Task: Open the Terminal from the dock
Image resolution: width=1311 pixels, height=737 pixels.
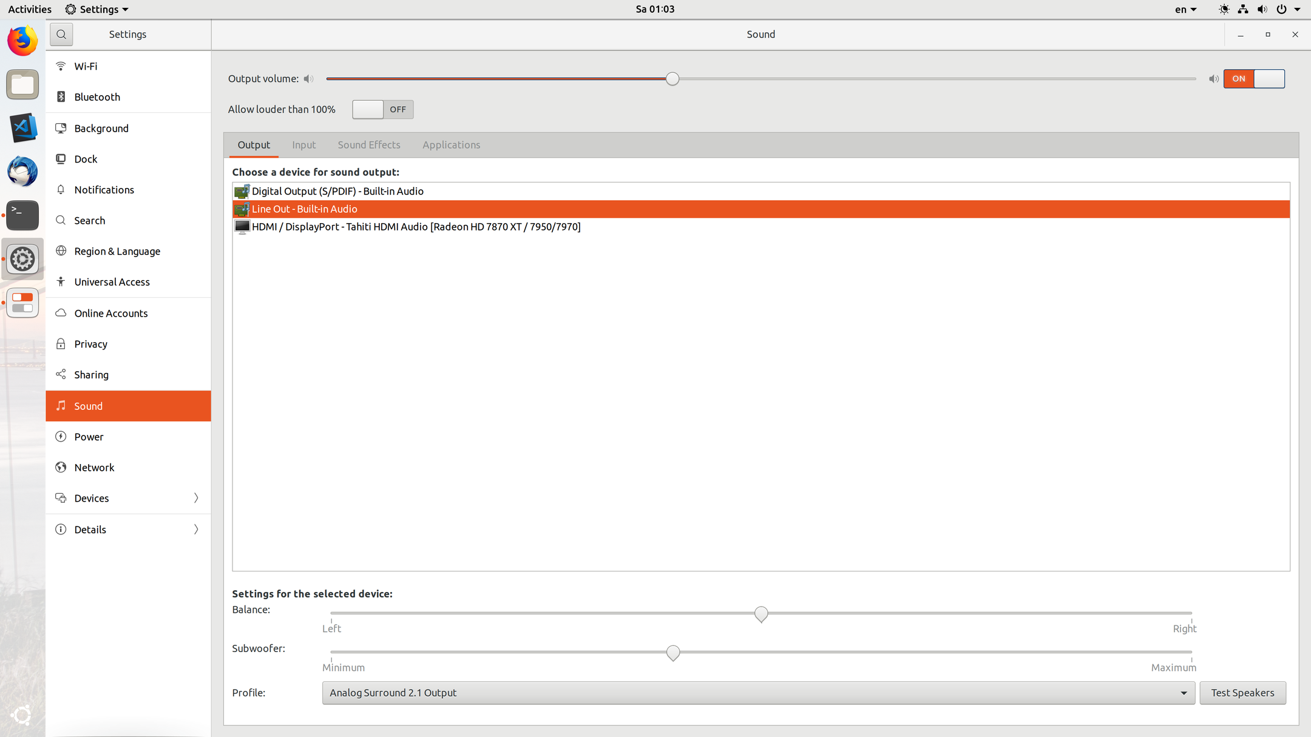Action: [22, 215]
